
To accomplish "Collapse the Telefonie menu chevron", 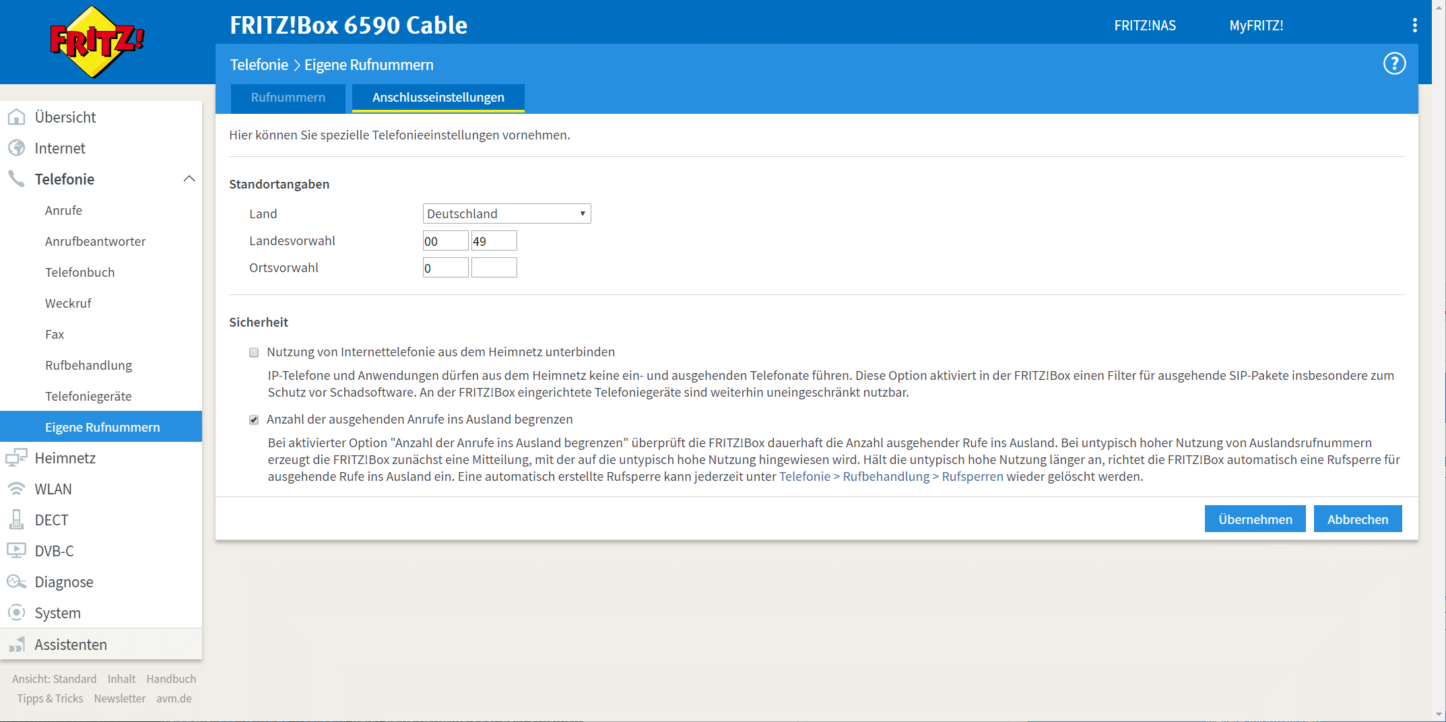I will (189, 179).
